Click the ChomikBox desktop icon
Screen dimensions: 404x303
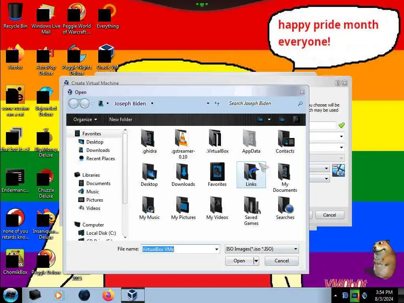coord(15,262)
